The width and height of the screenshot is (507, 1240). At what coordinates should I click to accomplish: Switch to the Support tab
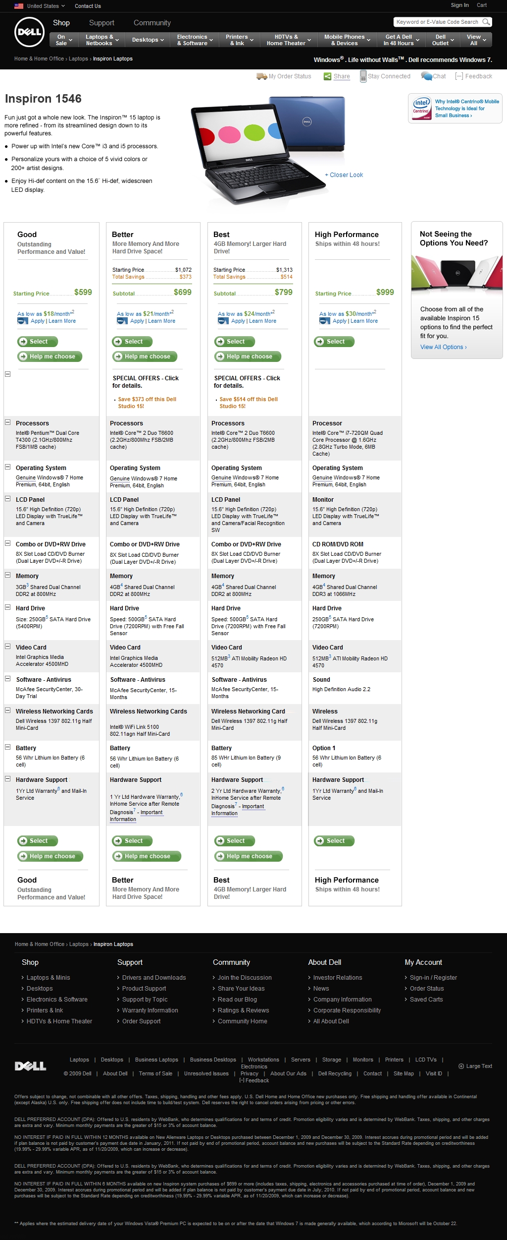click(101, 23)
